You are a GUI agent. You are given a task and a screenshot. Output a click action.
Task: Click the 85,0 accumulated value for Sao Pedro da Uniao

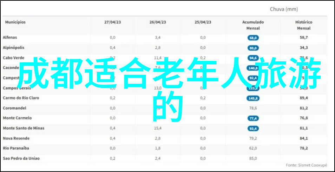253,158
